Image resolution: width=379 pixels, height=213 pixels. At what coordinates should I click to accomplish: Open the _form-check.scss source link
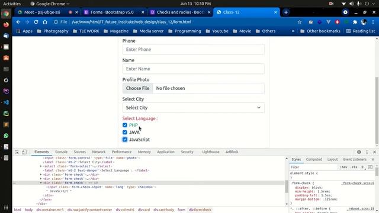coord(358,183)
